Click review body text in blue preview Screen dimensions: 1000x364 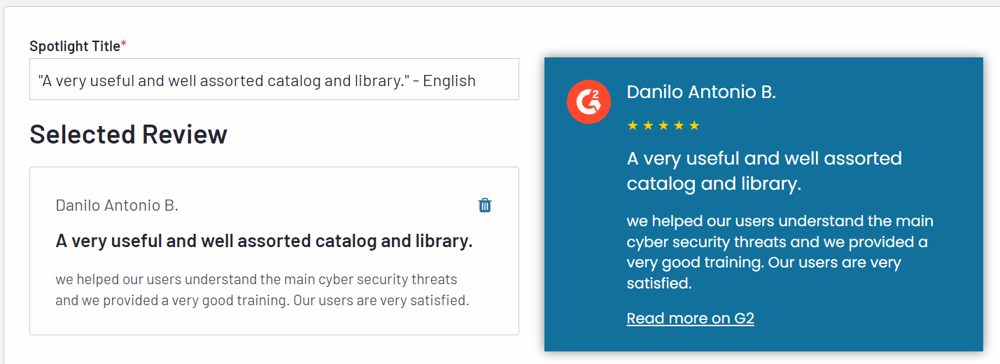click(780, 252)
